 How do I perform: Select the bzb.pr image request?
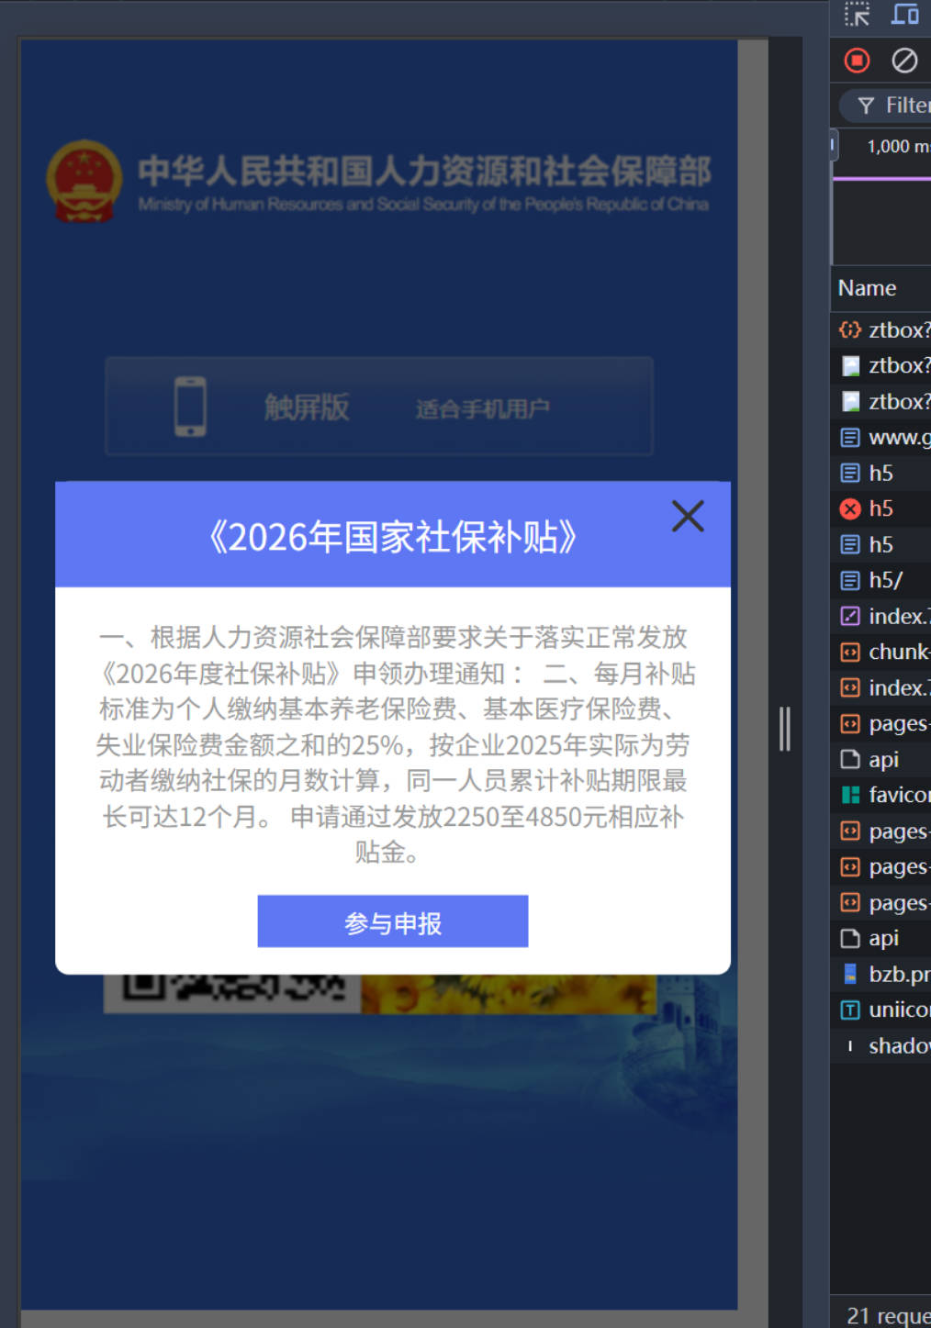pyautogui.click(x=897, y=974)
